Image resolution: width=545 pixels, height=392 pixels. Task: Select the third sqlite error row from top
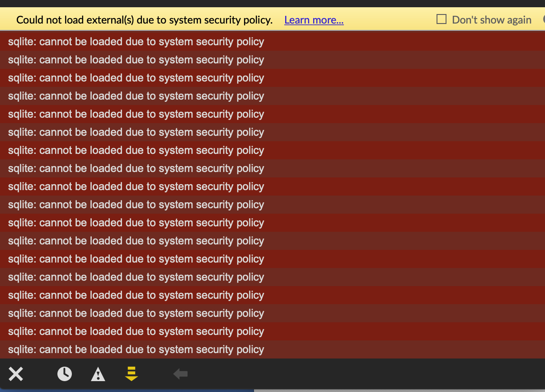point(272,78)
